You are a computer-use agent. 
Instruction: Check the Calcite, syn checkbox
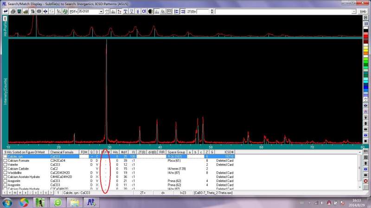tap(6, 157)
